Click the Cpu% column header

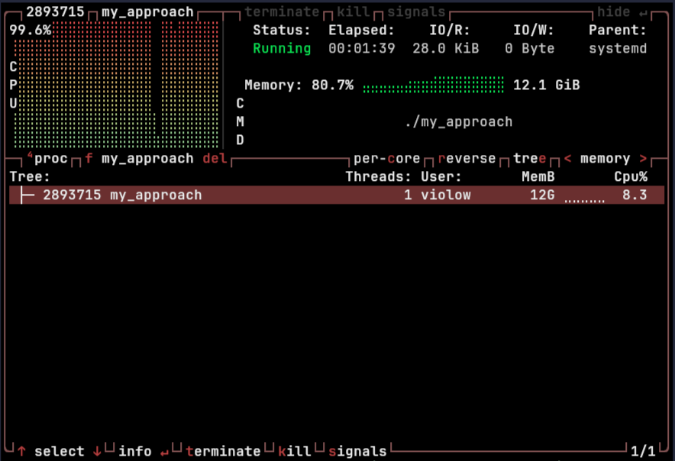tap(631, 177)
